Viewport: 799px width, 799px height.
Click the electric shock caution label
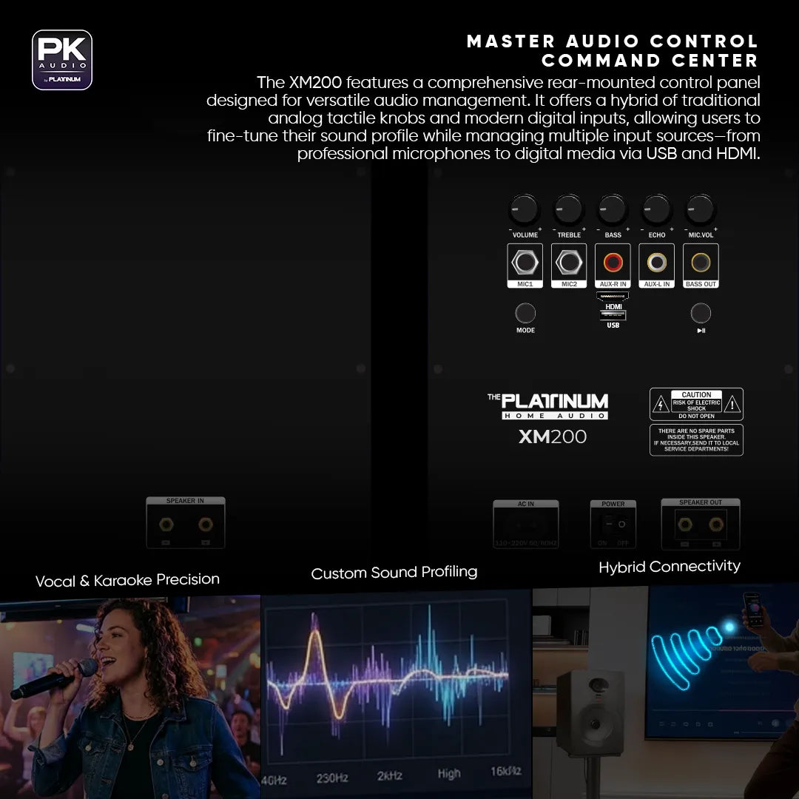(x=696, y=404)
